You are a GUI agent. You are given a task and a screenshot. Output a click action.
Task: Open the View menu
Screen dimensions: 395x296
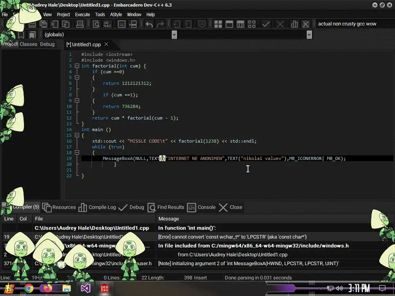(x=47, y=15)
